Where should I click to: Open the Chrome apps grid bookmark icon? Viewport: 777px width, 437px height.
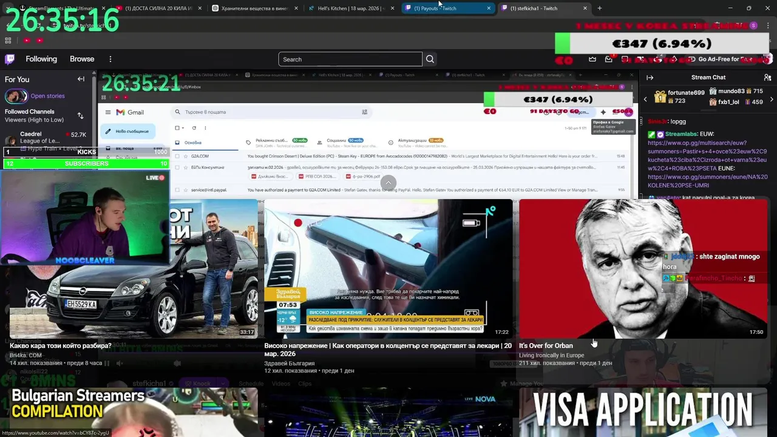tap(8, 41)
